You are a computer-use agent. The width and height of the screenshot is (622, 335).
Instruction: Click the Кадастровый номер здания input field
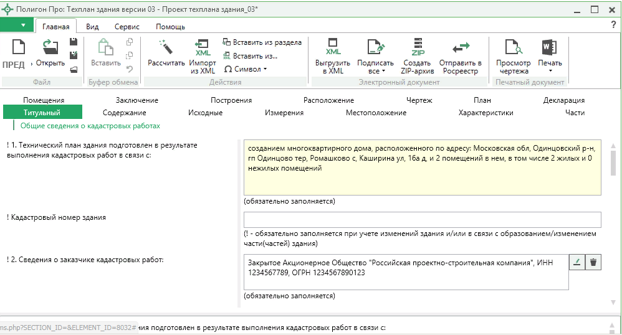pos(422,220)
